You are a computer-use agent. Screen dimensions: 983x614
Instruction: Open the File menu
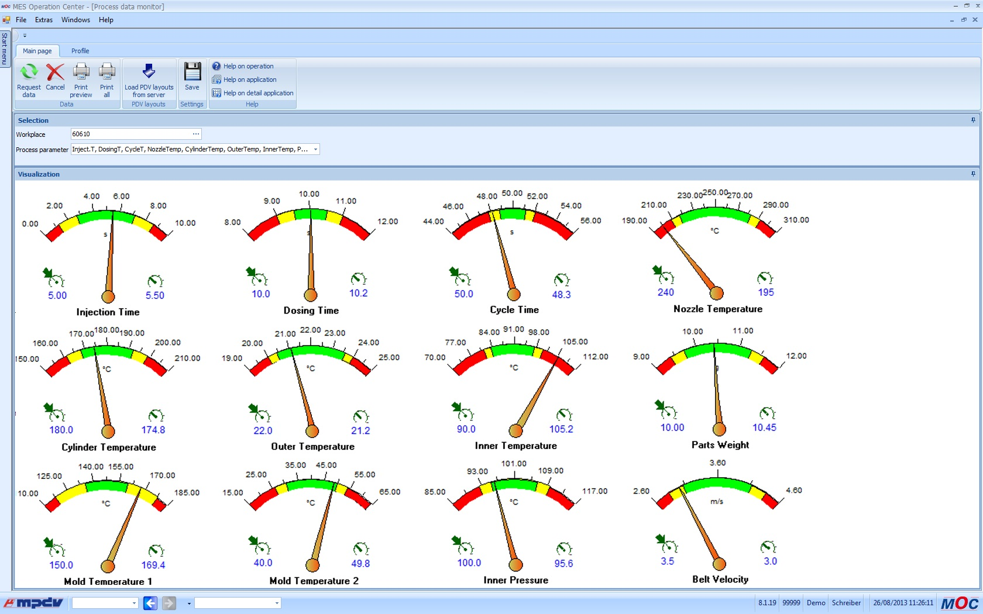pos(21,20)
